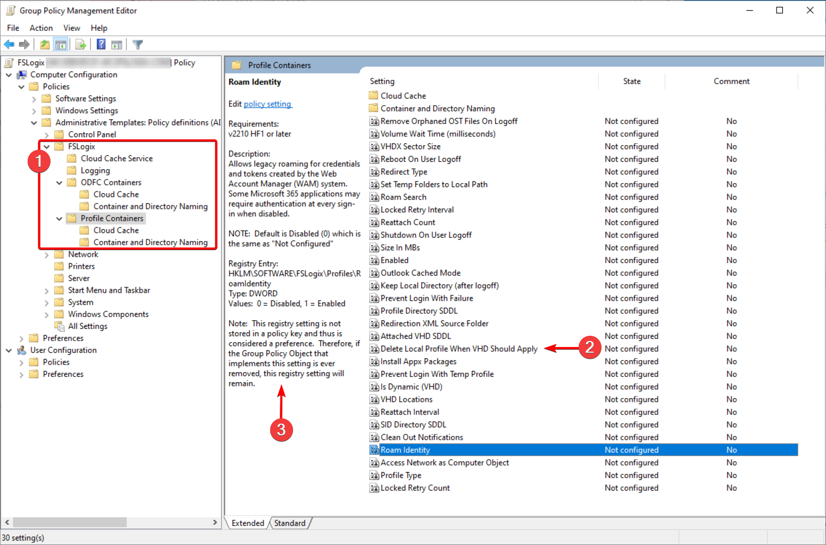Collapse the Policies node under Computer Configuration
This screenshot has height=545, width=826.
tap(21, 87)
